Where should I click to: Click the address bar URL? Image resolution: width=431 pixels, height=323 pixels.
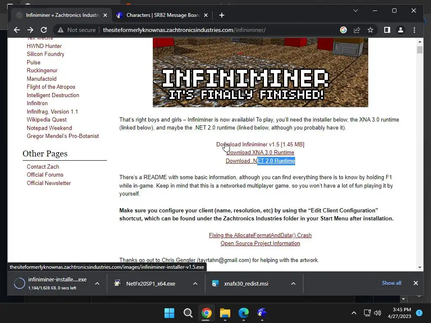point(184,30)
